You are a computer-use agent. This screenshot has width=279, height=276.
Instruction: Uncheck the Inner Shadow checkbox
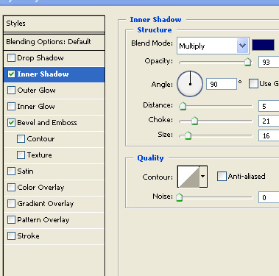11,74
